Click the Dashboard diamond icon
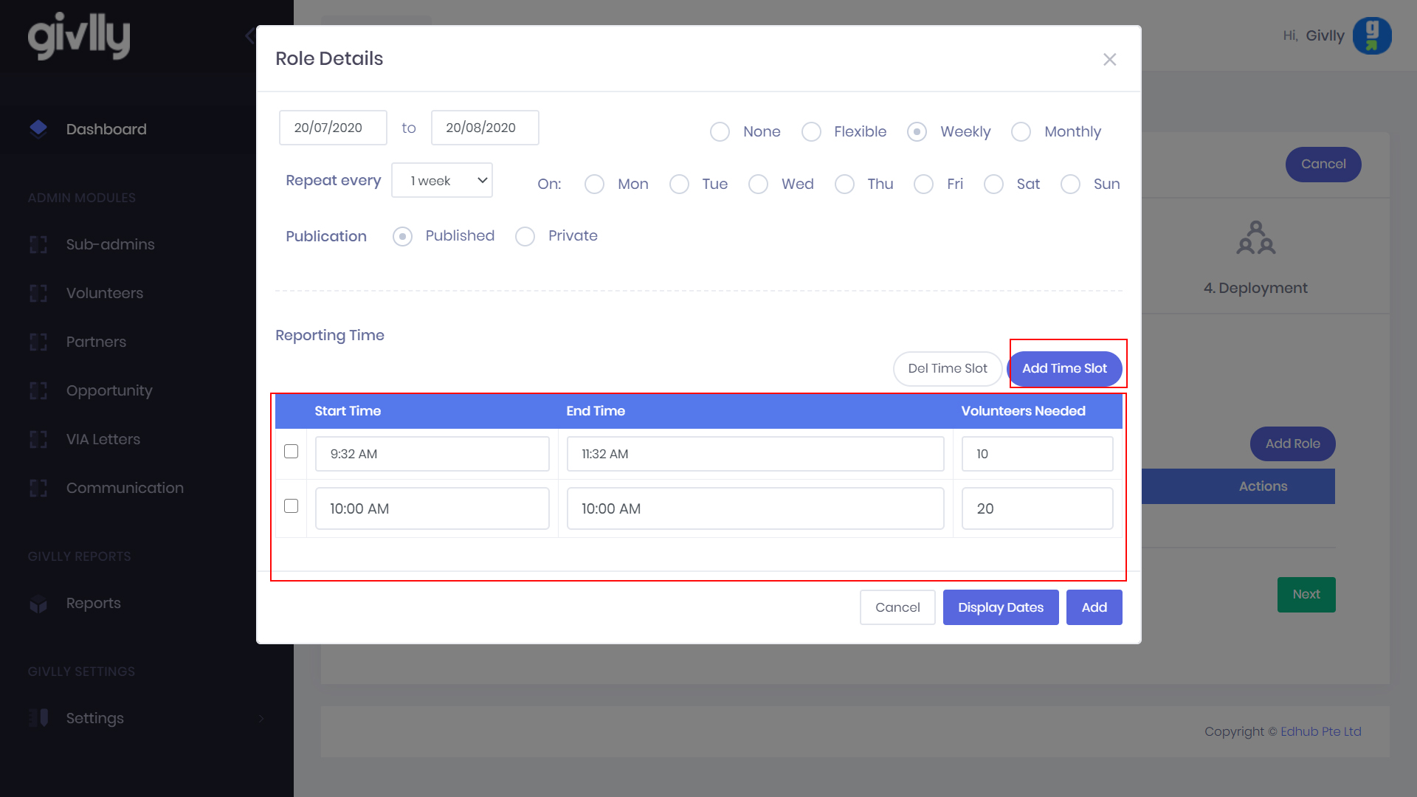Image resolution: width=1417 pixels, height=797 pixels. tap(38, 129)
